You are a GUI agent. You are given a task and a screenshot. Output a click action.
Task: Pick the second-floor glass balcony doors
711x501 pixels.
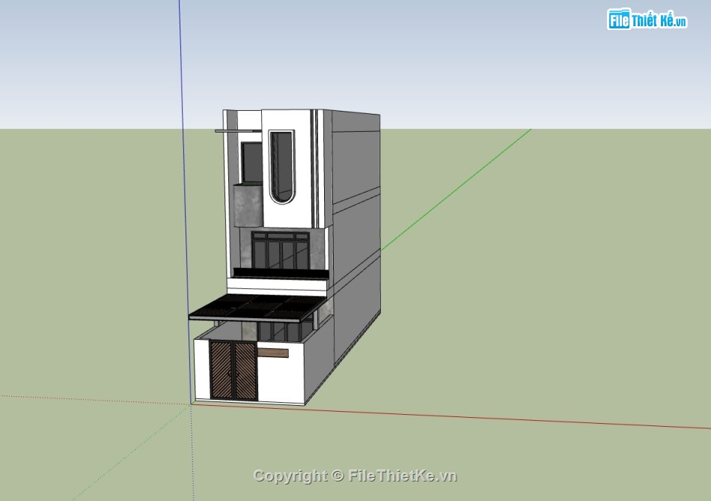pyautogui.click(x=281, y=250)
